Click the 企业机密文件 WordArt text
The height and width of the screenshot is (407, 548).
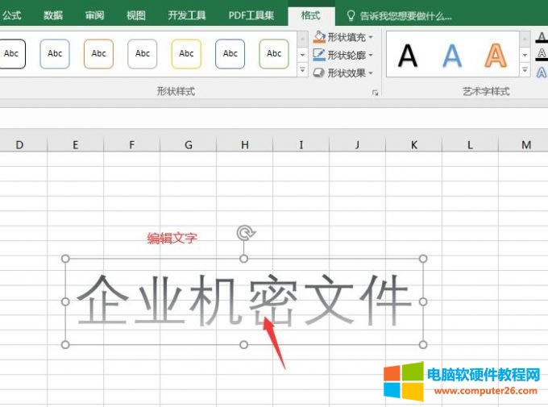point(244,300)
